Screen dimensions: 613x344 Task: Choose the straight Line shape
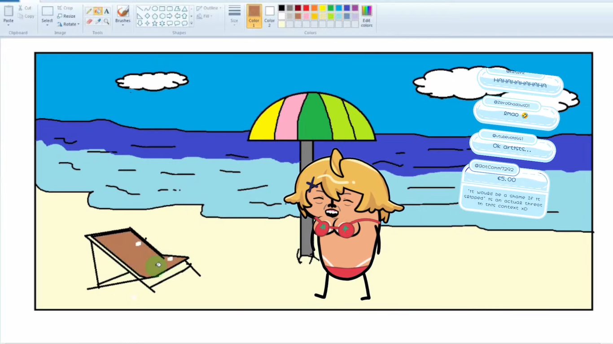point(140,9)
